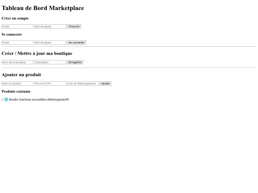
Task: Click the 'Rendre fonctions accessibles' text
Action: coord(28,100)
